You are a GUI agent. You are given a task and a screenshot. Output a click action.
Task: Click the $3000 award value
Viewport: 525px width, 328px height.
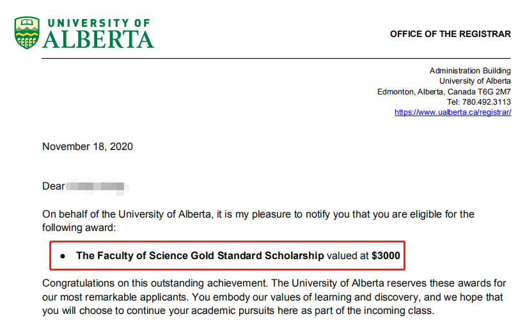tap(386, 256)
